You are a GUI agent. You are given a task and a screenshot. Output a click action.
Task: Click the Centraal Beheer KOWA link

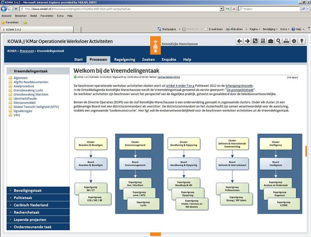point(169,77)
